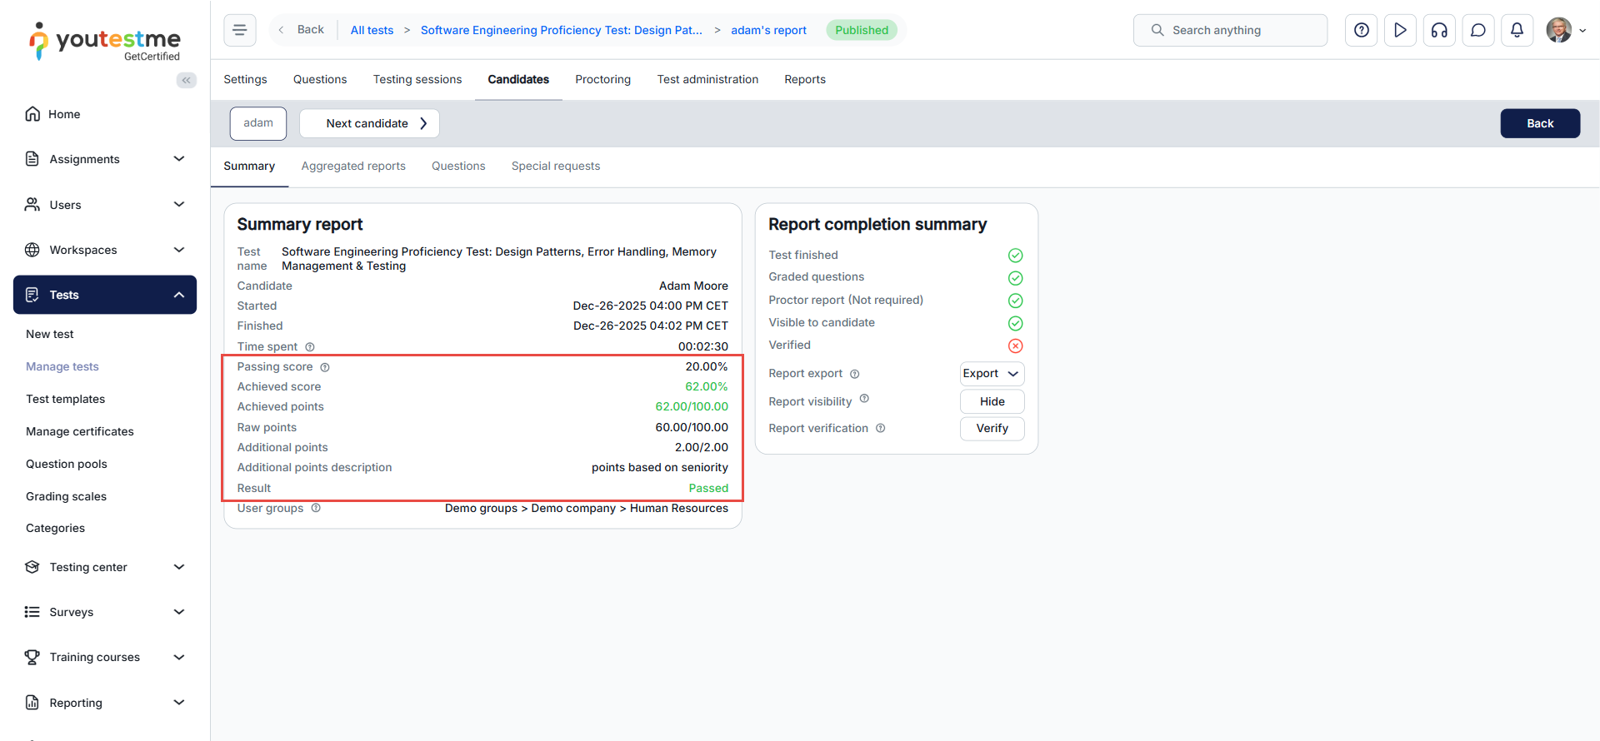Image resolution: width=1600 pixels, height=741 pixels.
Task: Click the hamburger menu icon in the header
Action: (239, 30)
